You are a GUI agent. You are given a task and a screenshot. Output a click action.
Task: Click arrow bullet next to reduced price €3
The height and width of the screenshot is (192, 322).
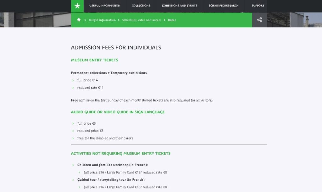pyautogui.click(x=73, y=131)
